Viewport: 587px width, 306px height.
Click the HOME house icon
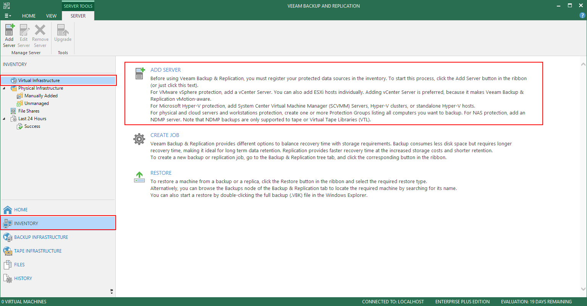coord(8,209)
